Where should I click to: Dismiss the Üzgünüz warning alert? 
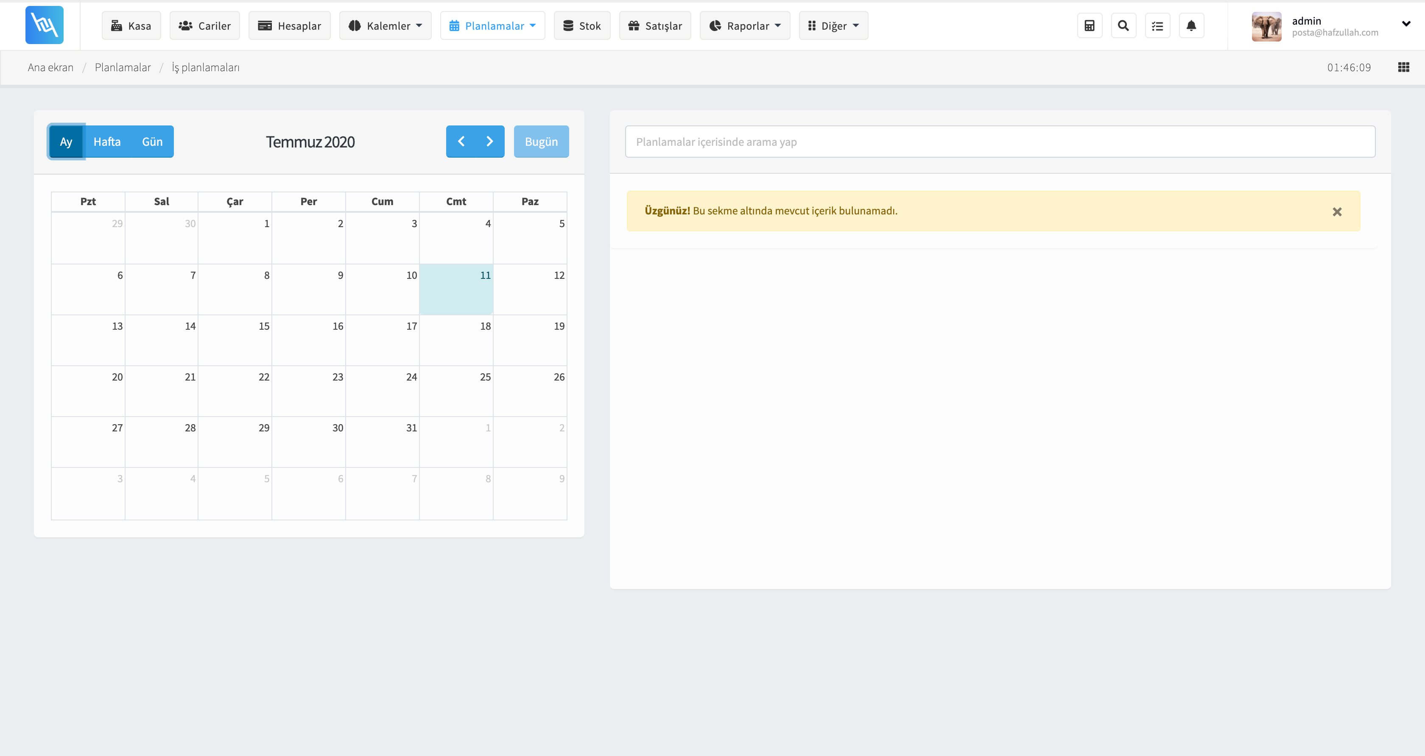coord(1336,211)
